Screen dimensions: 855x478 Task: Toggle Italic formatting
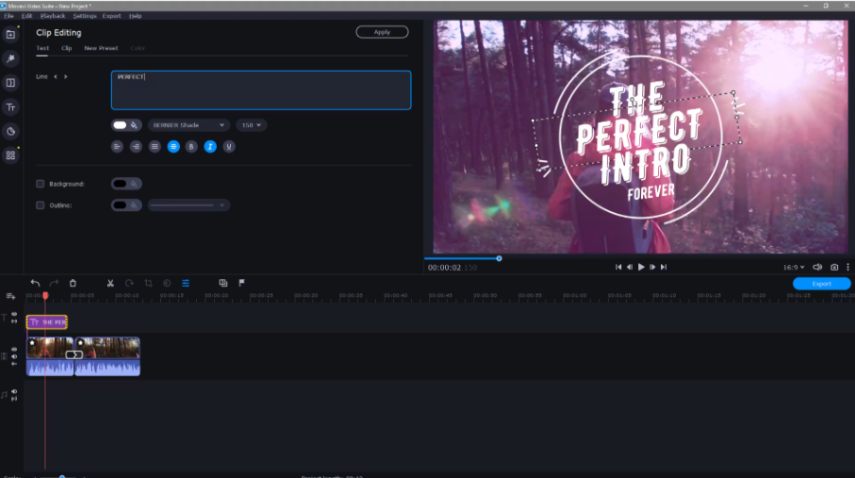210,147
